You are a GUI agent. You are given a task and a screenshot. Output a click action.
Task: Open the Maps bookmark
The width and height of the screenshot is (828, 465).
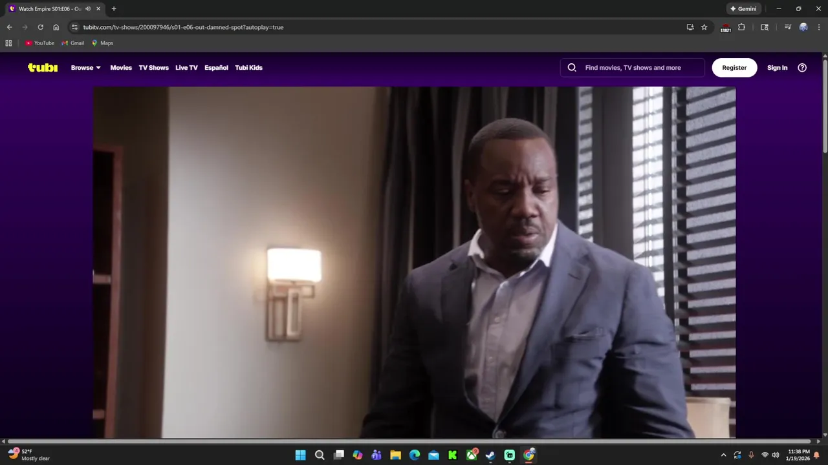(x=102, y=43)
